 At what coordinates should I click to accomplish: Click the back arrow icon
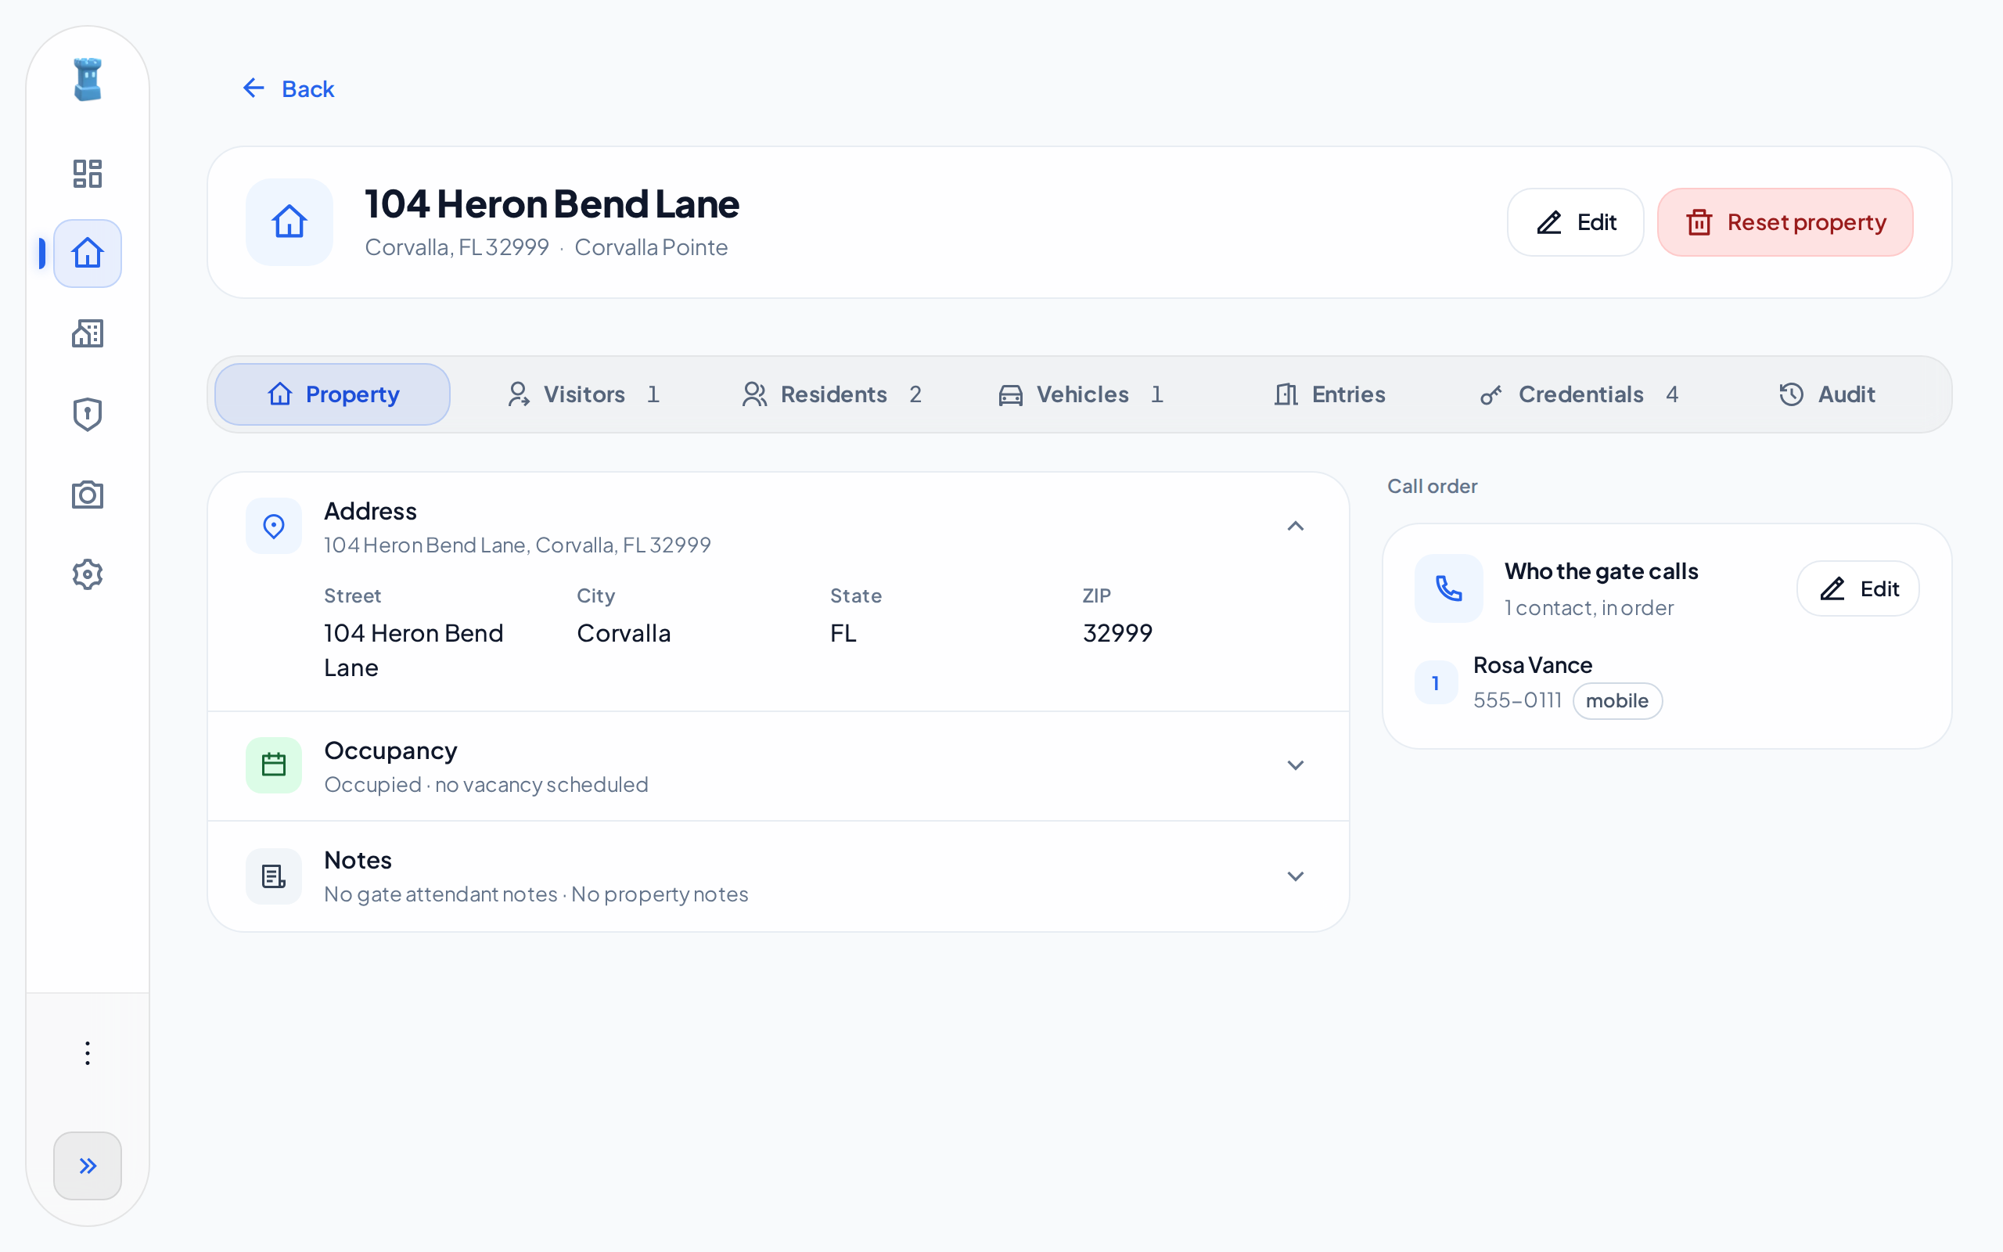click(x=254, y=88)
